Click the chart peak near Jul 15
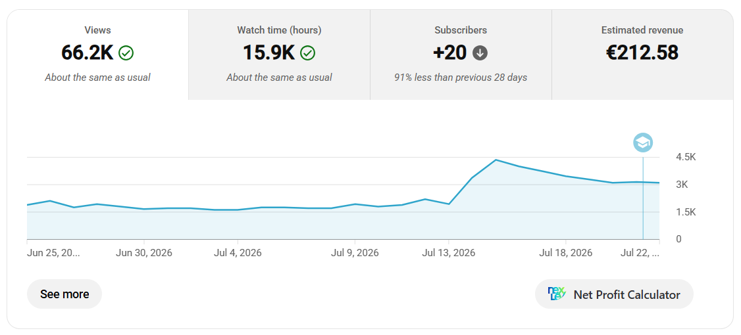Screen dimensions: 741x335 click(x=496, y=160)
